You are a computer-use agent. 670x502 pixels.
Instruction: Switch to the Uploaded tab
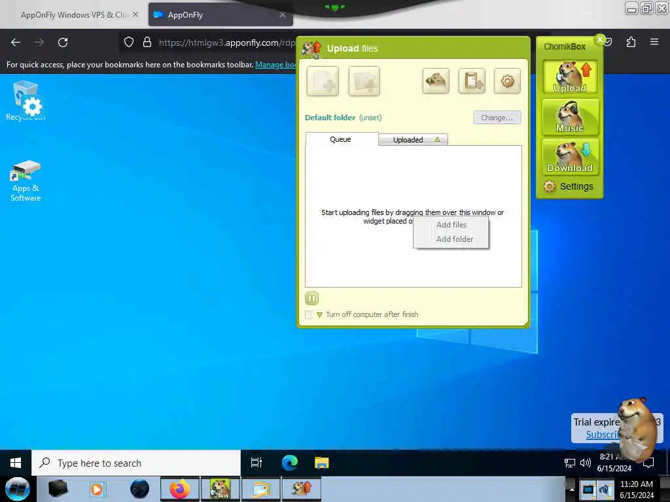pos(414,140)
